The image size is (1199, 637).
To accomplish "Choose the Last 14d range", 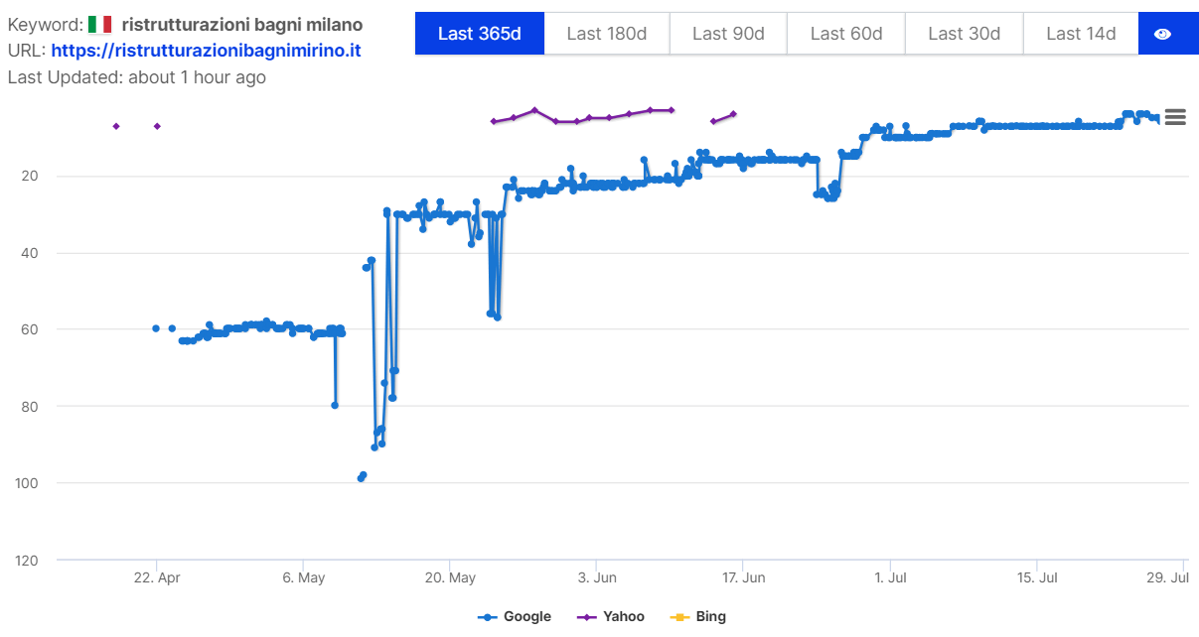I will coord(1081,34).
